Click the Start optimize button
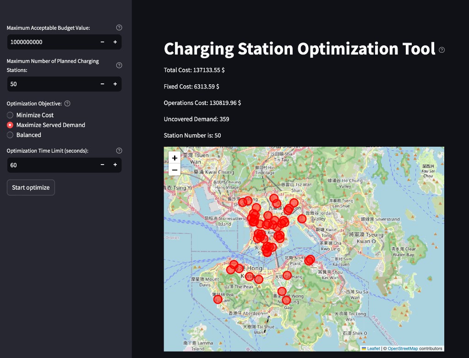Screen dimensions: 469x358 click(x=31, y=187)
